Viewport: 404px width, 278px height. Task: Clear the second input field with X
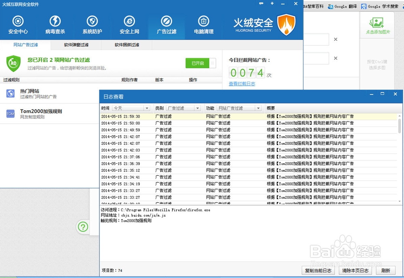click(335, 58)
